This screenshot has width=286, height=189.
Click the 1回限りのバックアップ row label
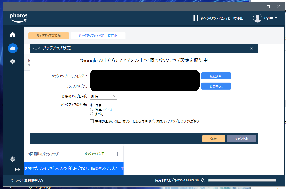pos(43,154)
